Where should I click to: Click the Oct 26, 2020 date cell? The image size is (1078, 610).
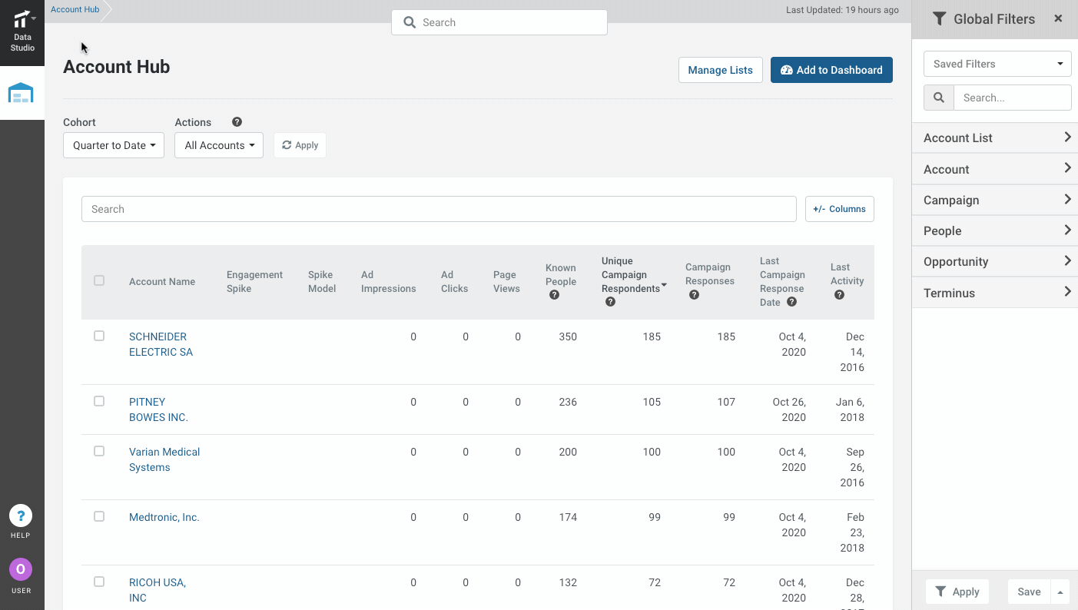[x=789, y=409]
